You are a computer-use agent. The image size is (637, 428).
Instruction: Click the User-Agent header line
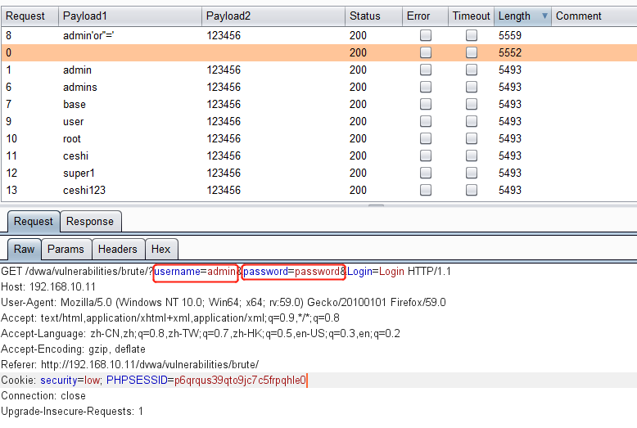(224, 303)
